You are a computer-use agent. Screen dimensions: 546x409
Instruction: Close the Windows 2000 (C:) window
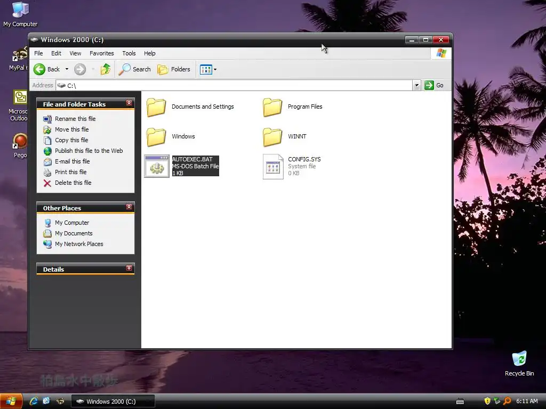tap(441, 39)
